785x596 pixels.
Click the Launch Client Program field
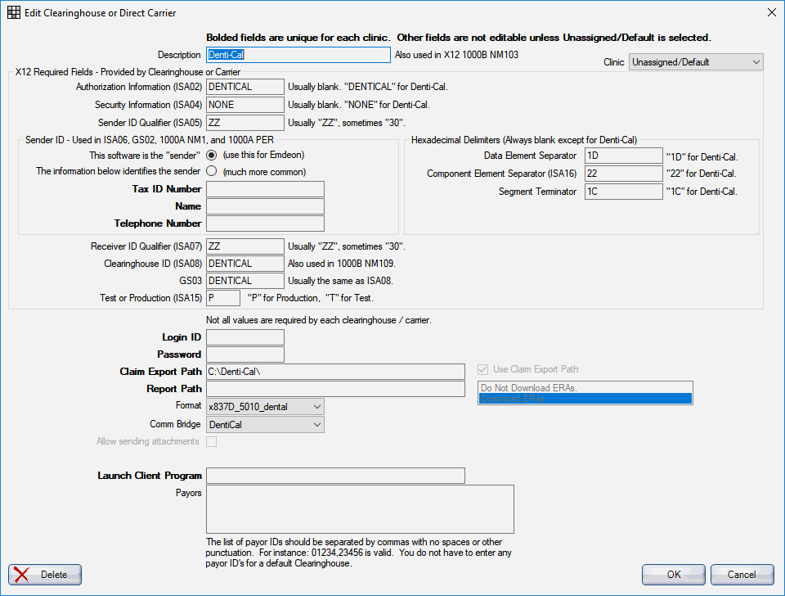[x=335, y=476]
